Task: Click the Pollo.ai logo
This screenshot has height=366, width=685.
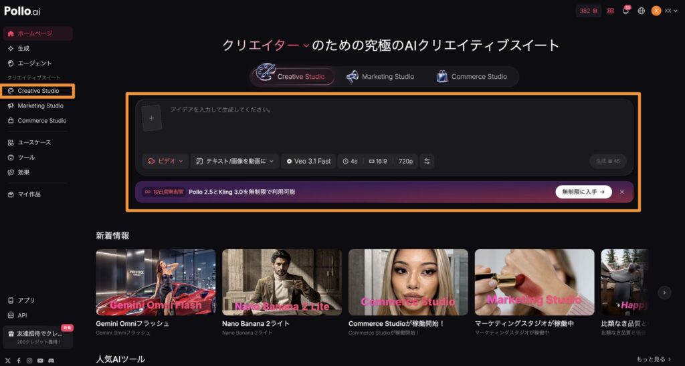Action: pos(22,11)
